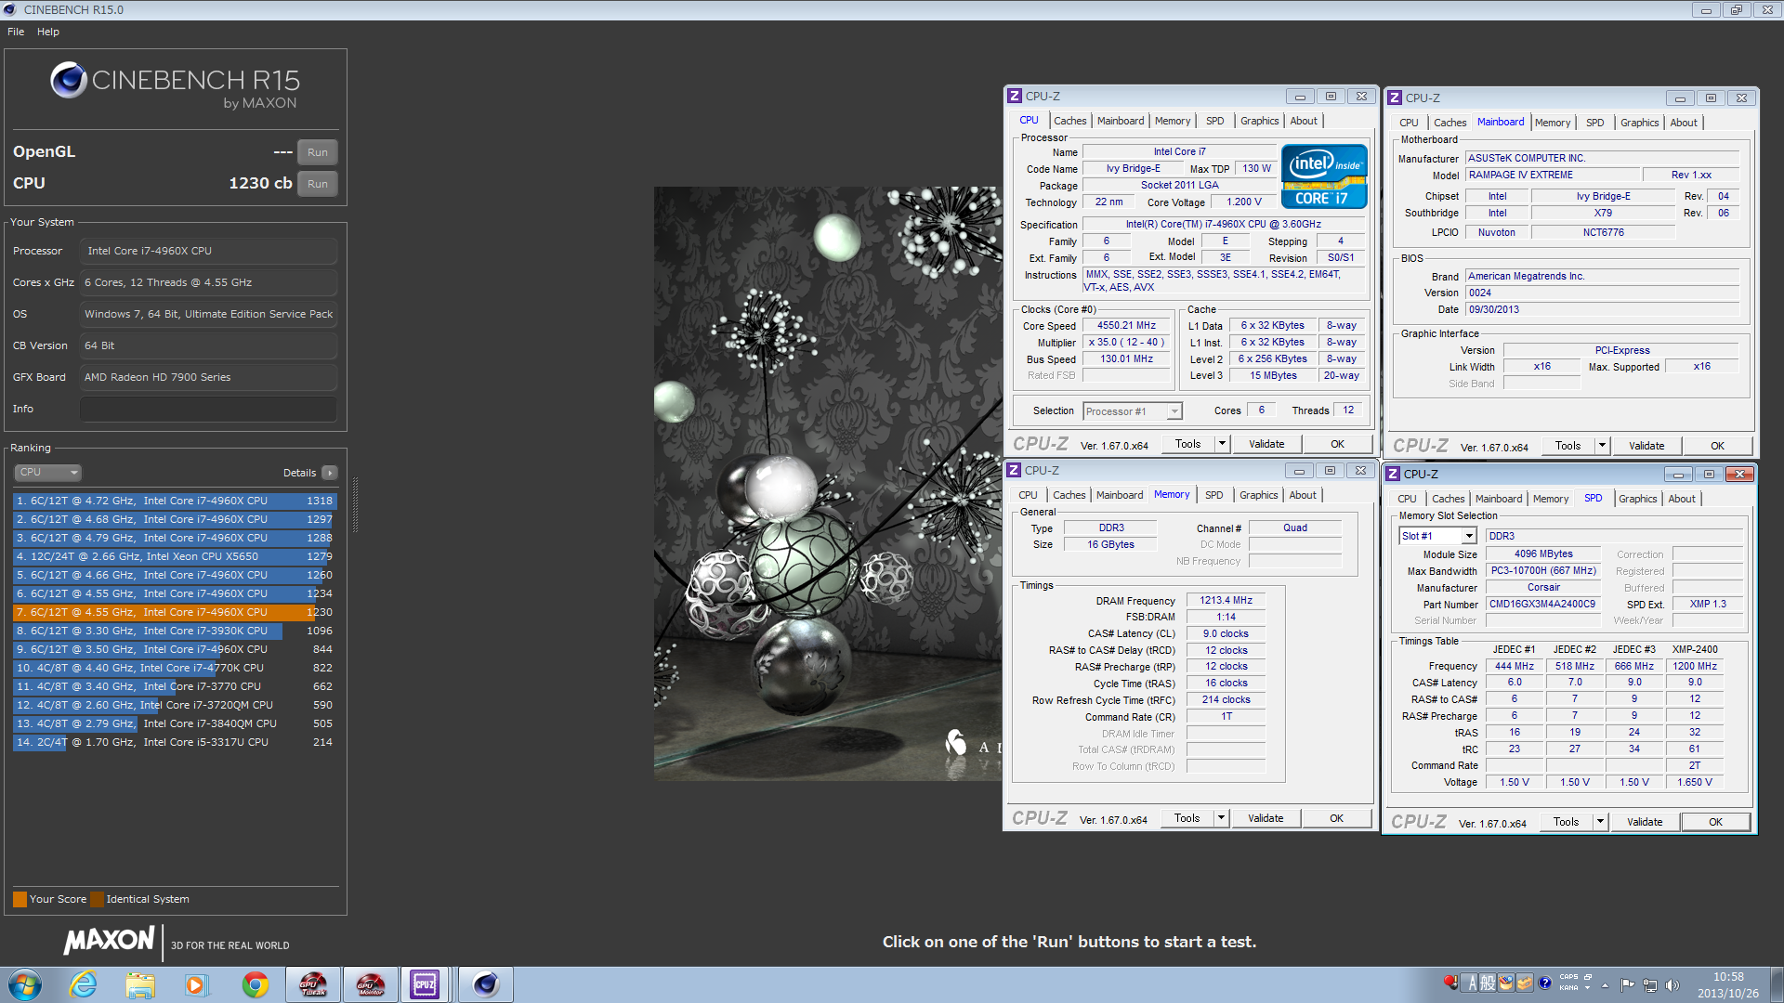The image size is (1784, 1003).
Task: Click the CPU-Z taskbar icon
Action: click(425, 984)
